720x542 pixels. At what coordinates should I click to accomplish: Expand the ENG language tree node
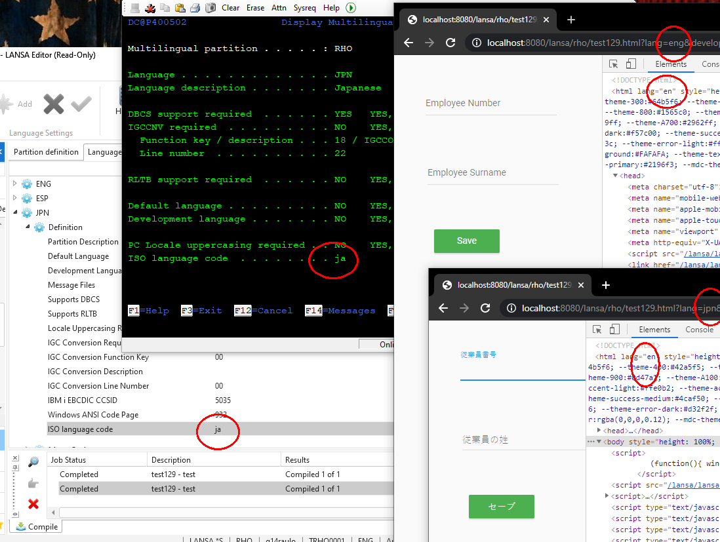(x=16, y=184)
